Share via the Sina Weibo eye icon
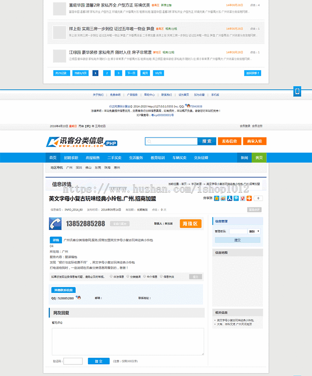 click(223, 198)
